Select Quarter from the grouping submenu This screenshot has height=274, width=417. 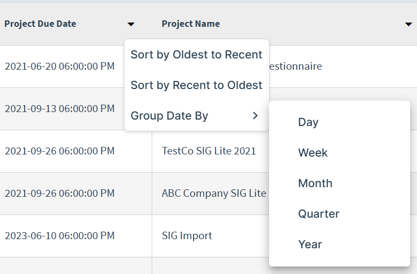tap(318, 214)
